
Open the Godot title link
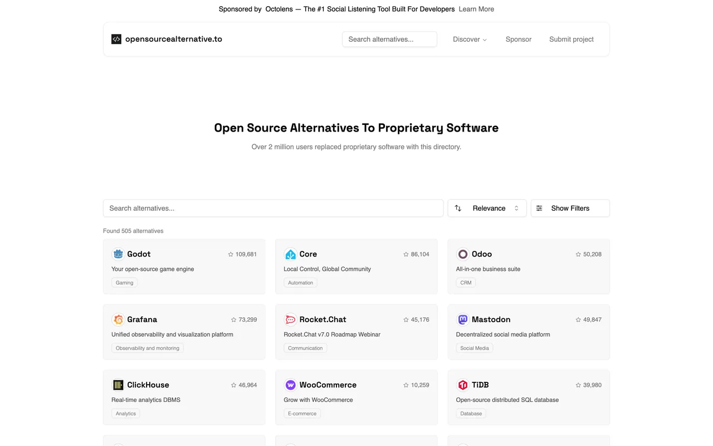[139, 254]
